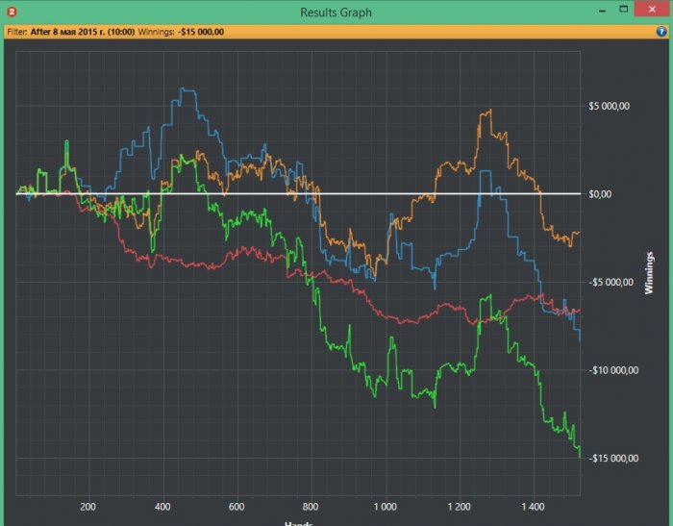Click the '1 200' hands axis label
The width and height of the screenshot is (673, 526).
coord(459,507)
